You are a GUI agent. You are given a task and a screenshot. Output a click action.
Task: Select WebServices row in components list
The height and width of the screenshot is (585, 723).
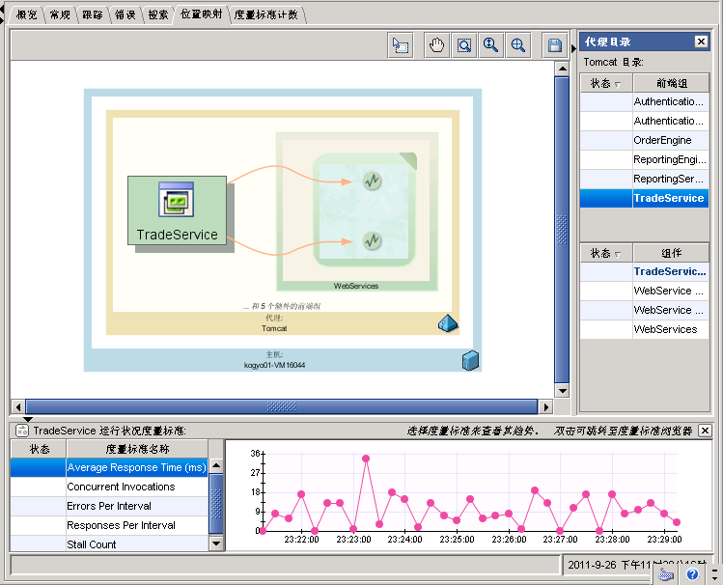point(645,329)
